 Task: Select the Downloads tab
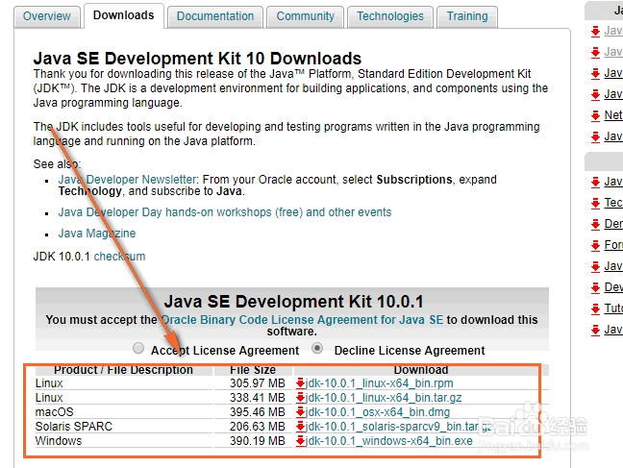[124, 16]
